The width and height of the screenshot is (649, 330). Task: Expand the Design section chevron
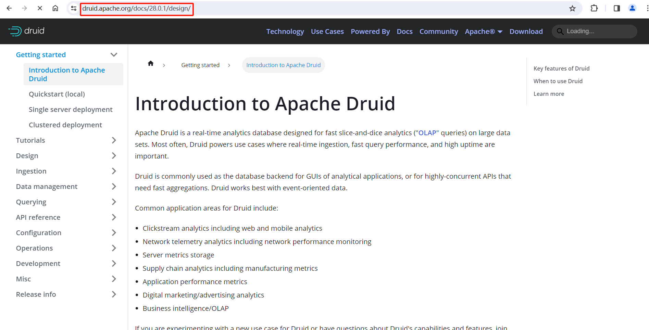pyautogui.click(x=114, y=156)
